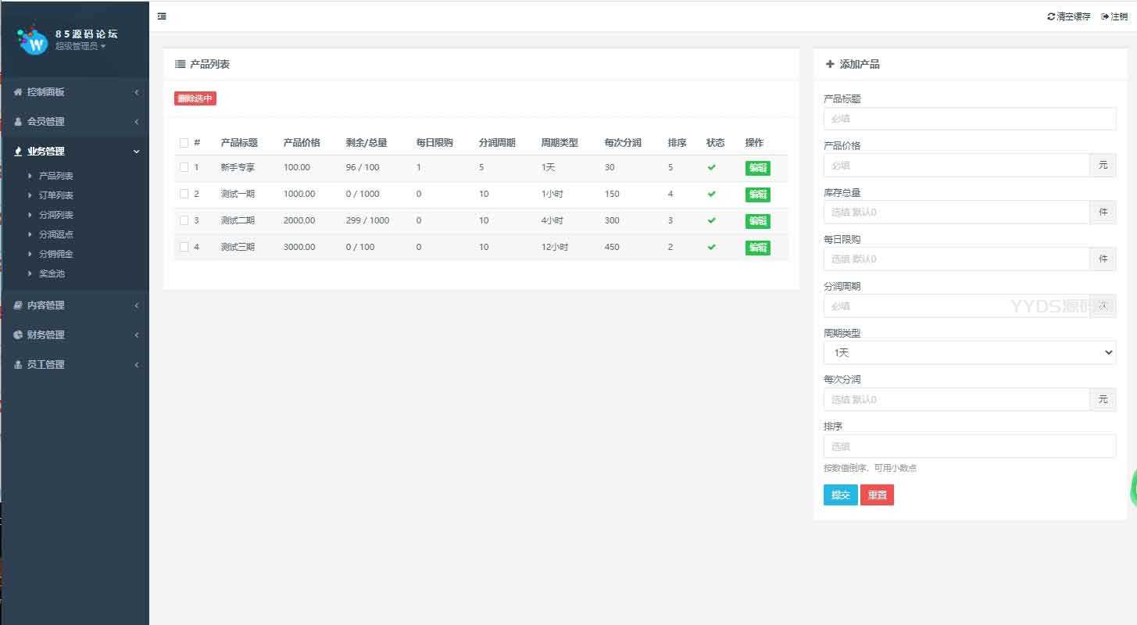This screenshot has width=1137, height=625.
Task: Click the cell reading 299 / 1000
Action: (x=367, y=221)
